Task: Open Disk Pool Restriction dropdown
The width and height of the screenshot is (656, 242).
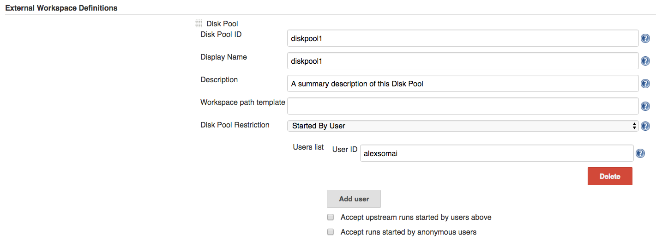Action: pos(463,126)
